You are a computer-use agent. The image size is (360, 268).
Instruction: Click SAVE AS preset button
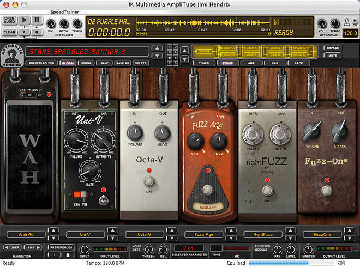coord(122,63)
